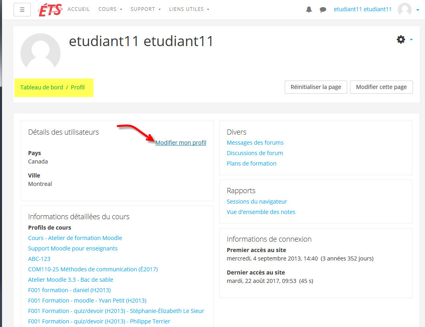The width and height of the screenshot is (425, 327).
Task: Click the ÉTS logo
Action: [x=50, y=10]
